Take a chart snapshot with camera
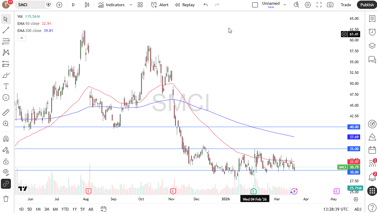Screen dimensions: 377x213 (330, 5)
